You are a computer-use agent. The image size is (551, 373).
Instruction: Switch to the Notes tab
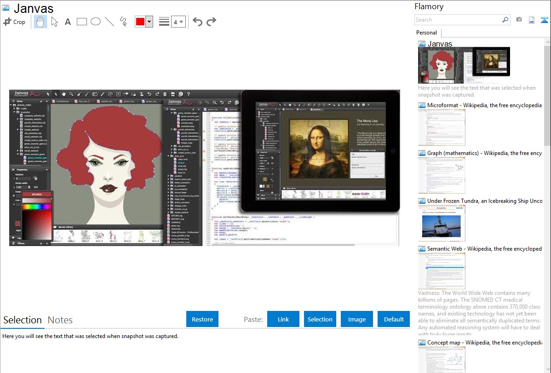60,320
